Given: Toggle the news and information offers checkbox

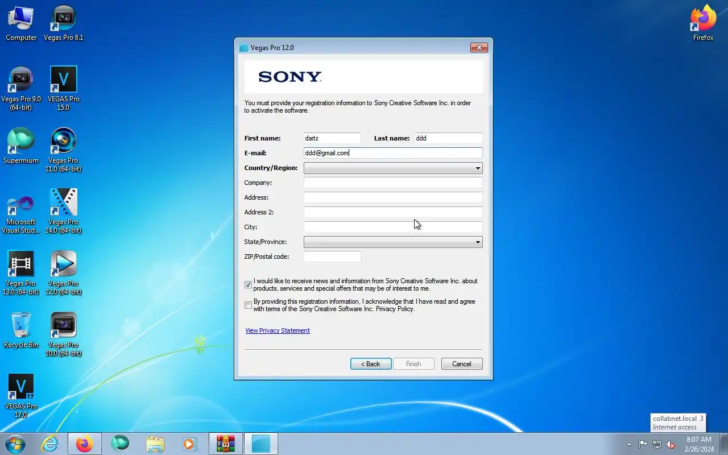Looking at the screenshot, I should tap(248, 284).
